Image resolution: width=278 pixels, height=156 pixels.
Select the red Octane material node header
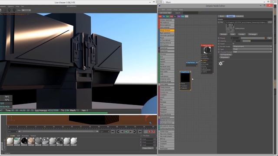207,45
